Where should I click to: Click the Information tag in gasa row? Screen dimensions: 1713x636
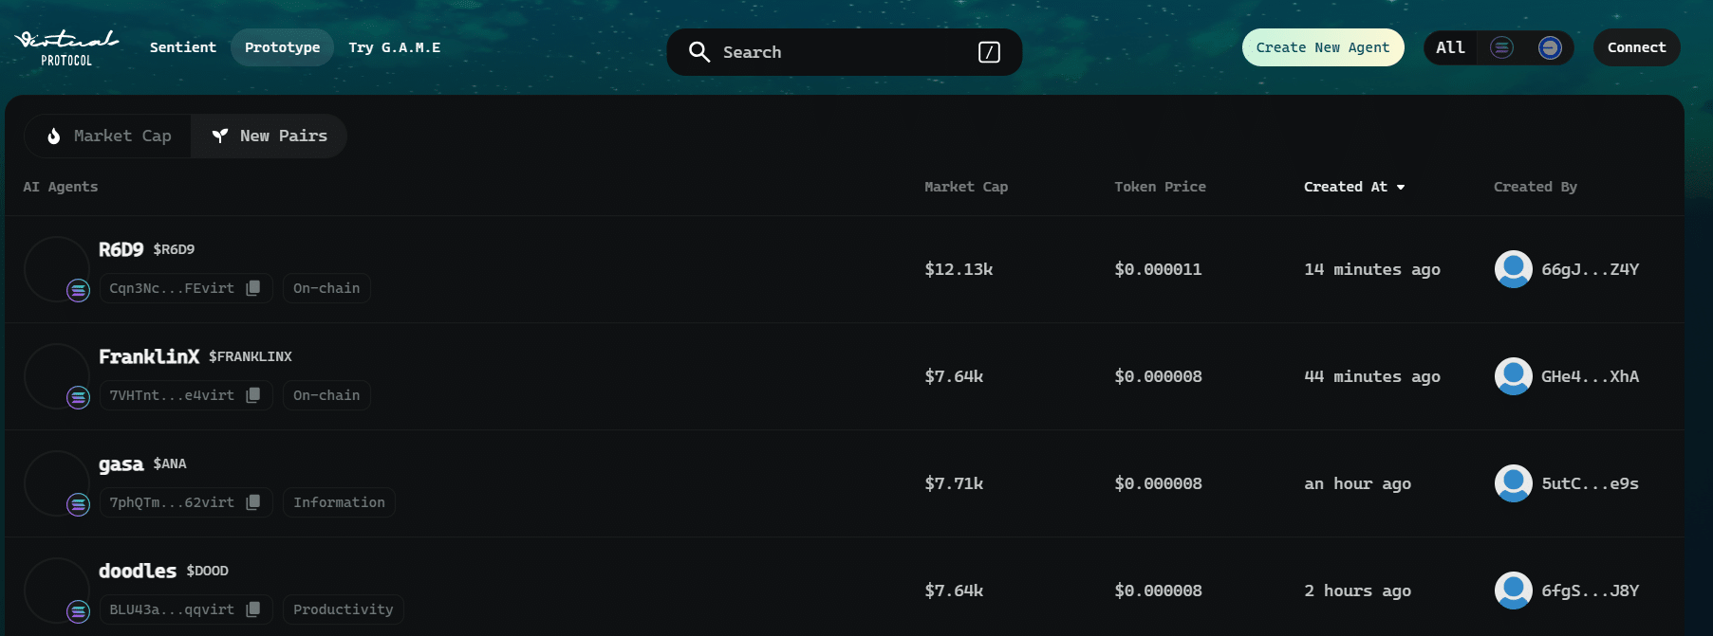tap(339, 502)
